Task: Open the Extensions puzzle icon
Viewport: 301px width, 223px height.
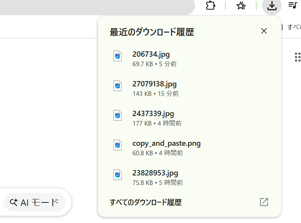Action: coord(211,6)
